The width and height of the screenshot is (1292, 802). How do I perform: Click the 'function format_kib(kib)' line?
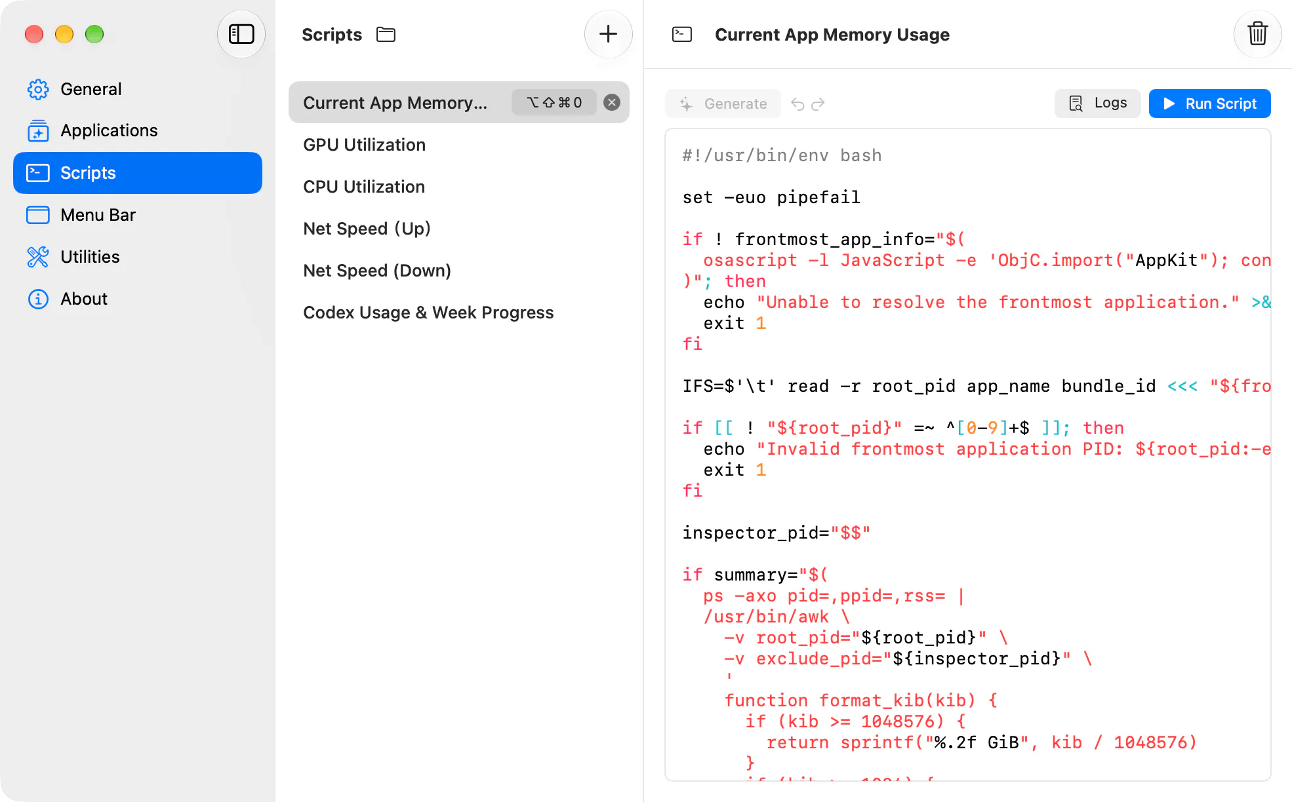tap(861, 700)
